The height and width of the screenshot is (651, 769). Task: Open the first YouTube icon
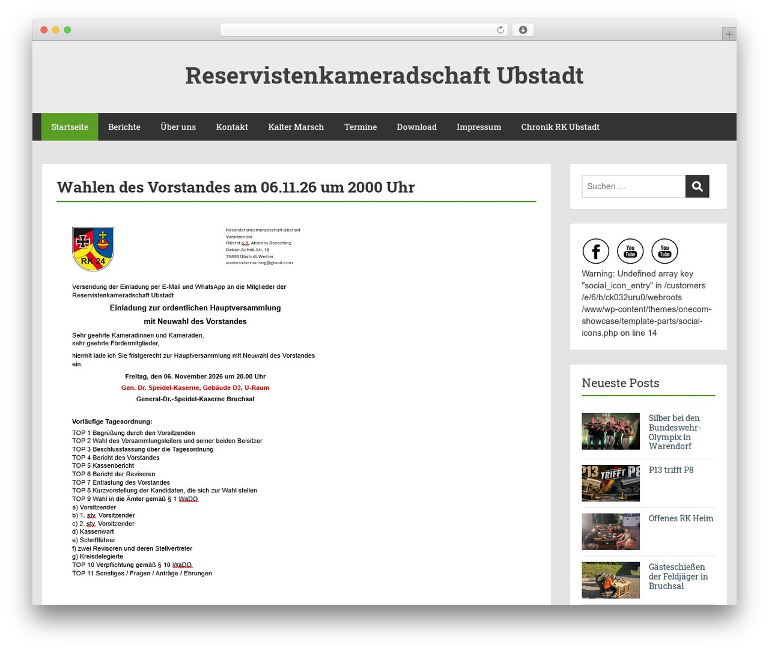click(x=630, y=251)
